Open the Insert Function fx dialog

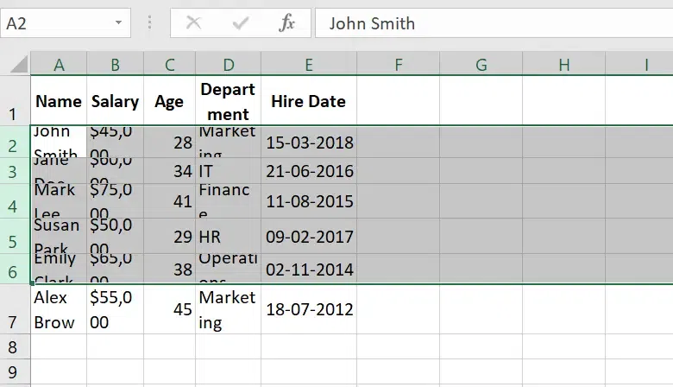click(x=286, y=23)
